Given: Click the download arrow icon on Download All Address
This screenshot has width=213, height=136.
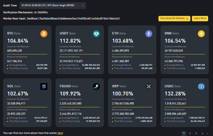Looking at the screenshot, I should [x=187, y=18].
